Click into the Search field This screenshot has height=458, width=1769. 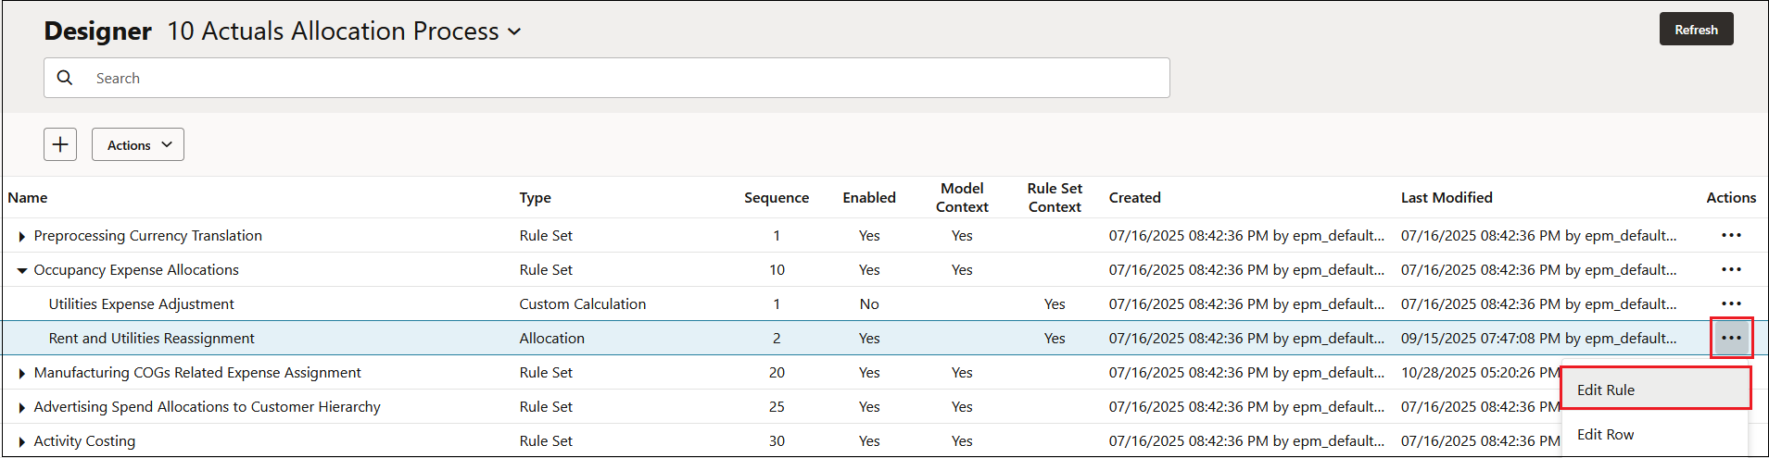(x=607, y=78)
